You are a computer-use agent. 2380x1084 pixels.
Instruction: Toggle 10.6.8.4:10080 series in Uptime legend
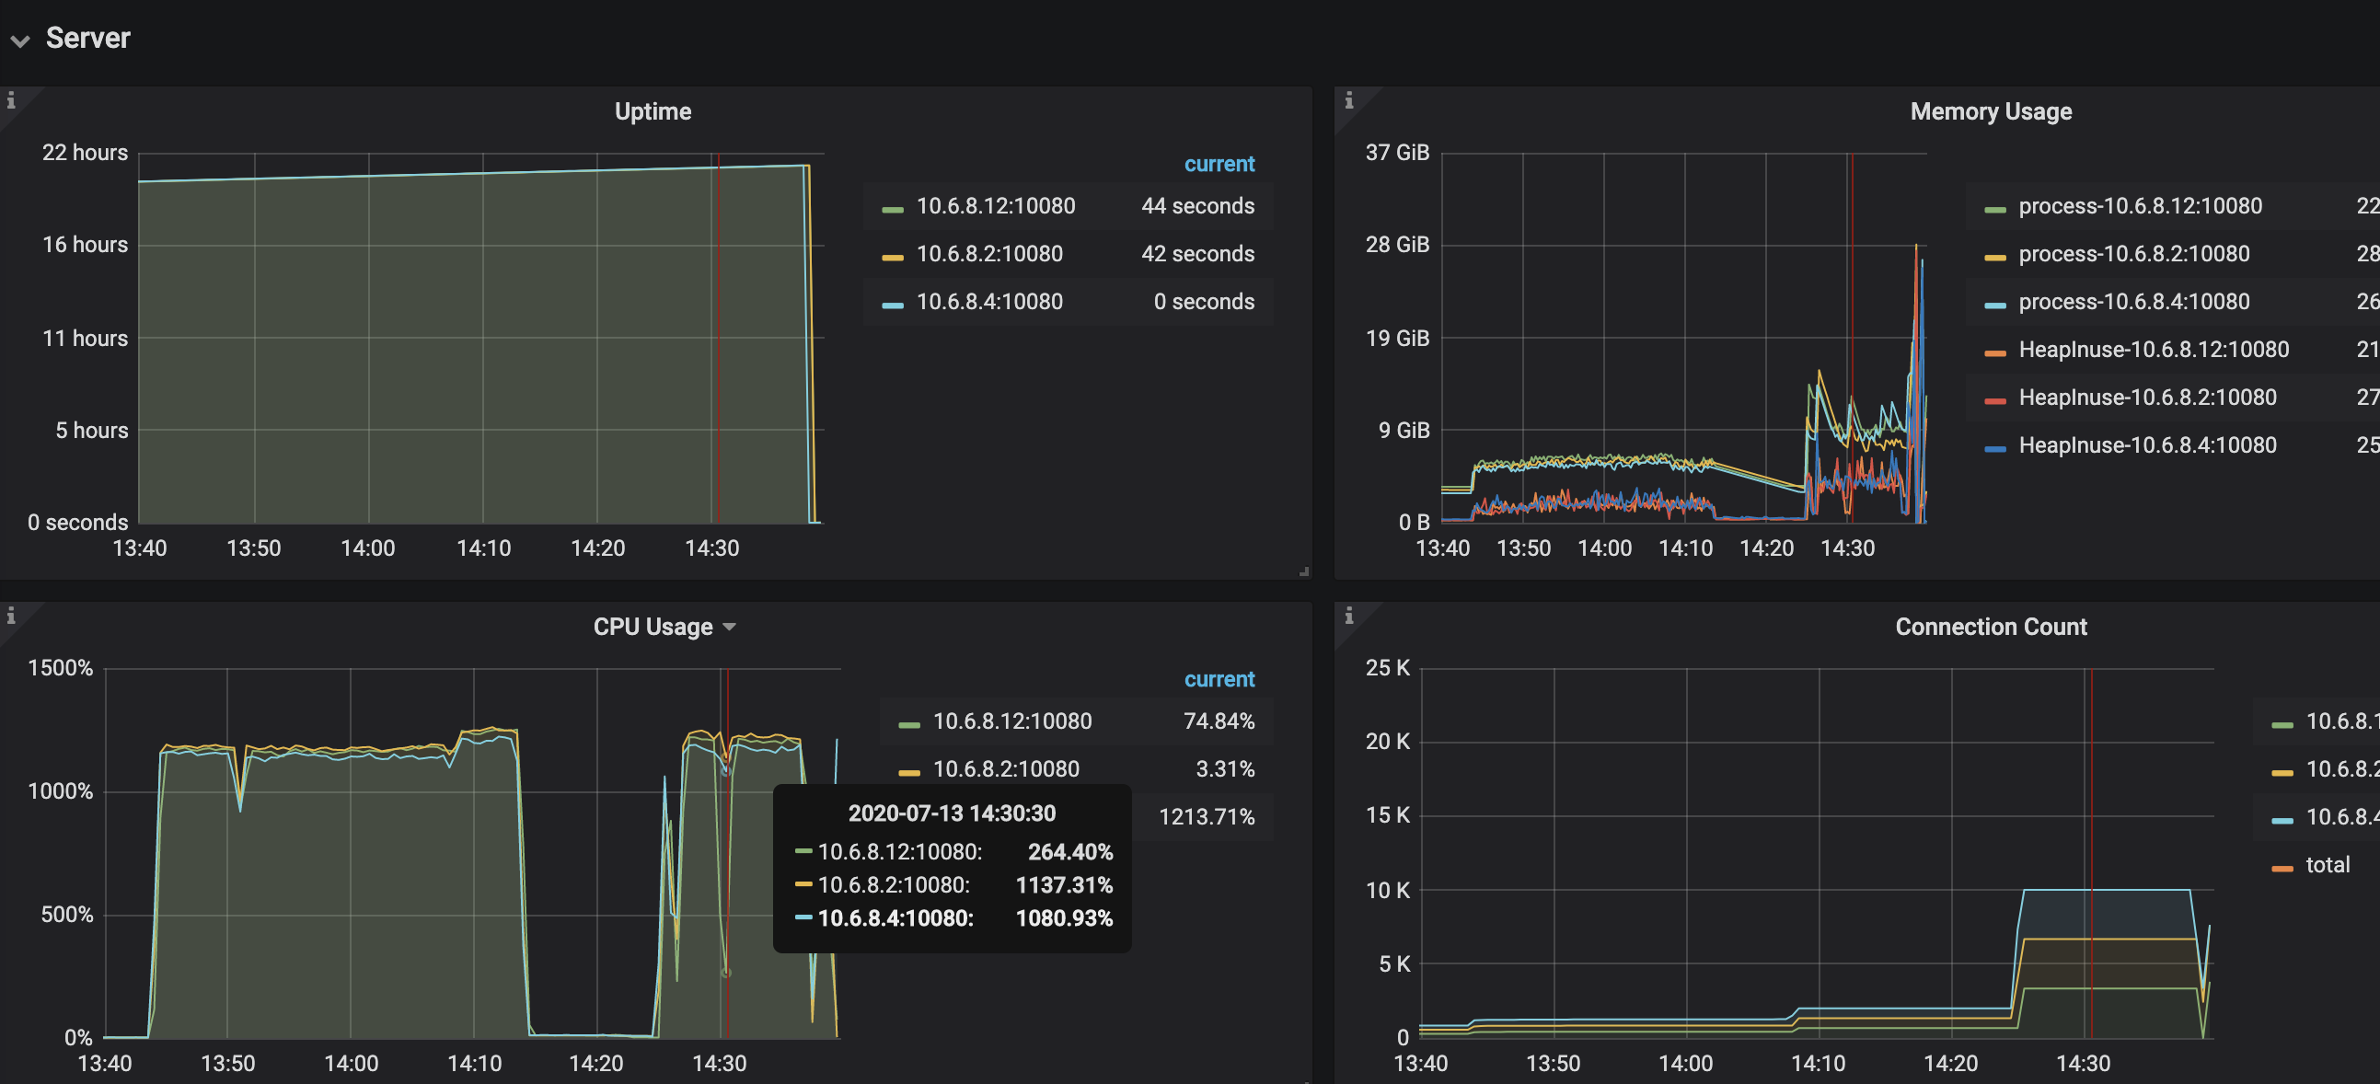click(988, 302)
